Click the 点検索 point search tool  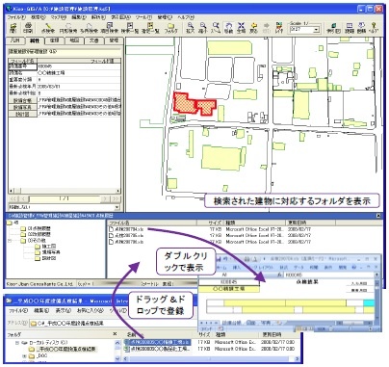click(48, 28)
